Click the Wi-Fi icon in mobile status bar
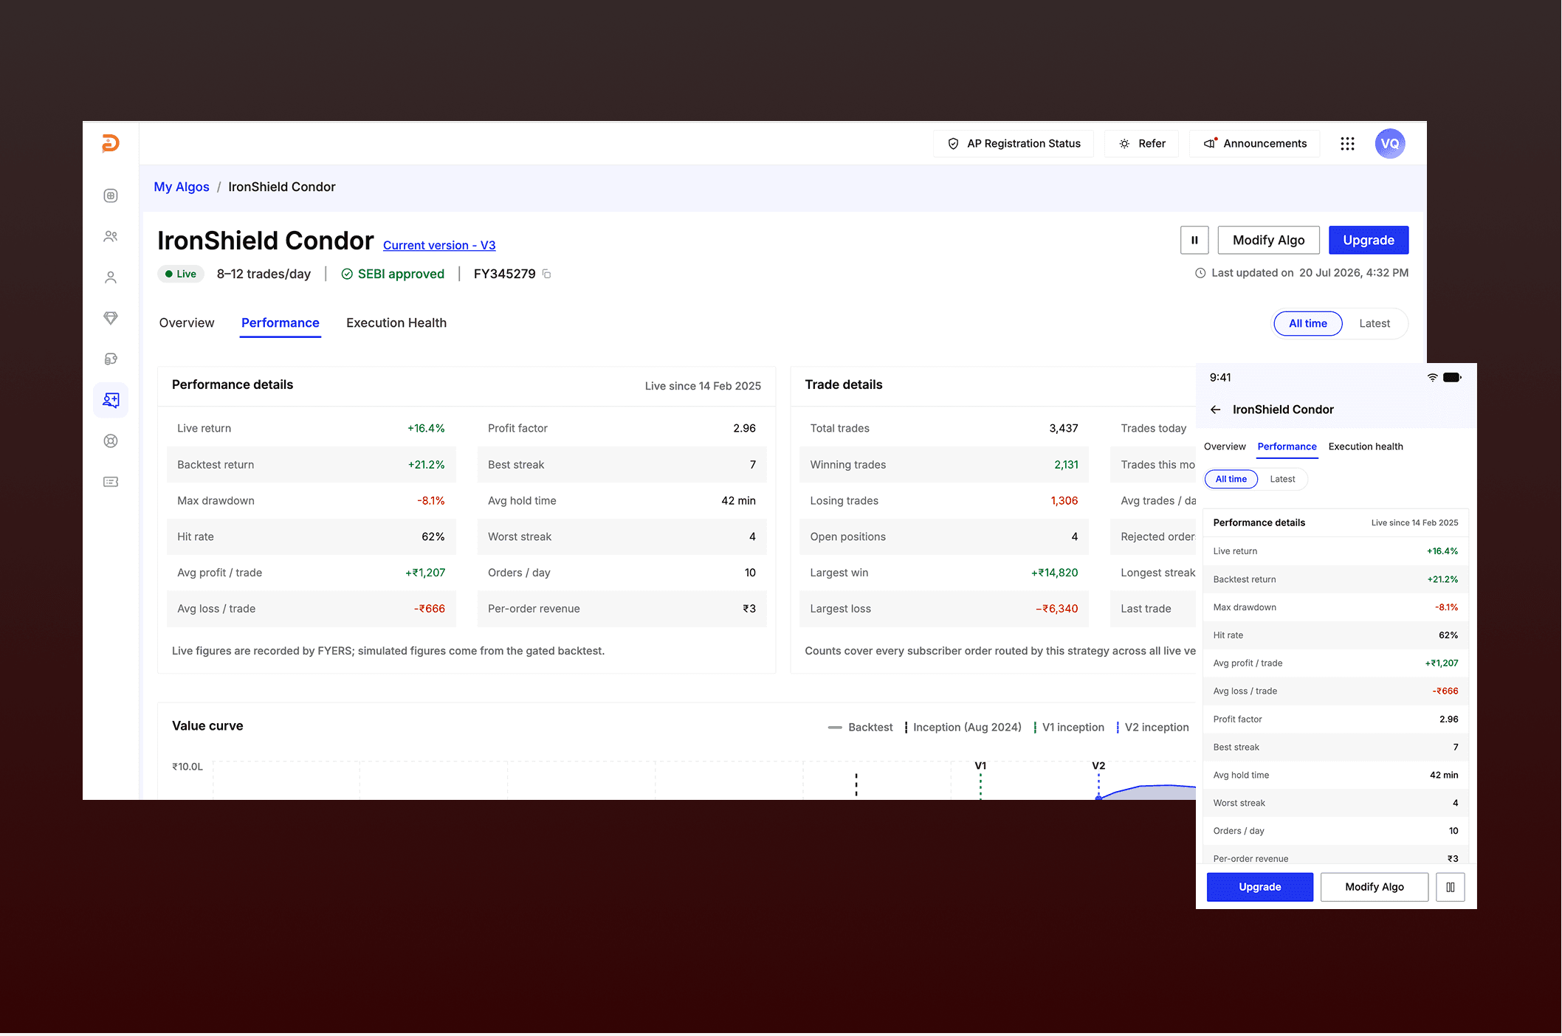 coord(1432,378)
